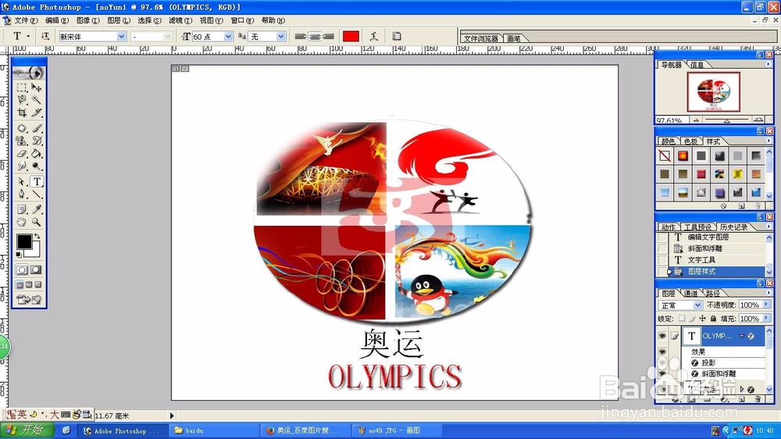Image resolution: width=781 pixels, height=439 pixels.
Task: Open the Layers palette options menu arrow
Action: click(x=768, y=292)
